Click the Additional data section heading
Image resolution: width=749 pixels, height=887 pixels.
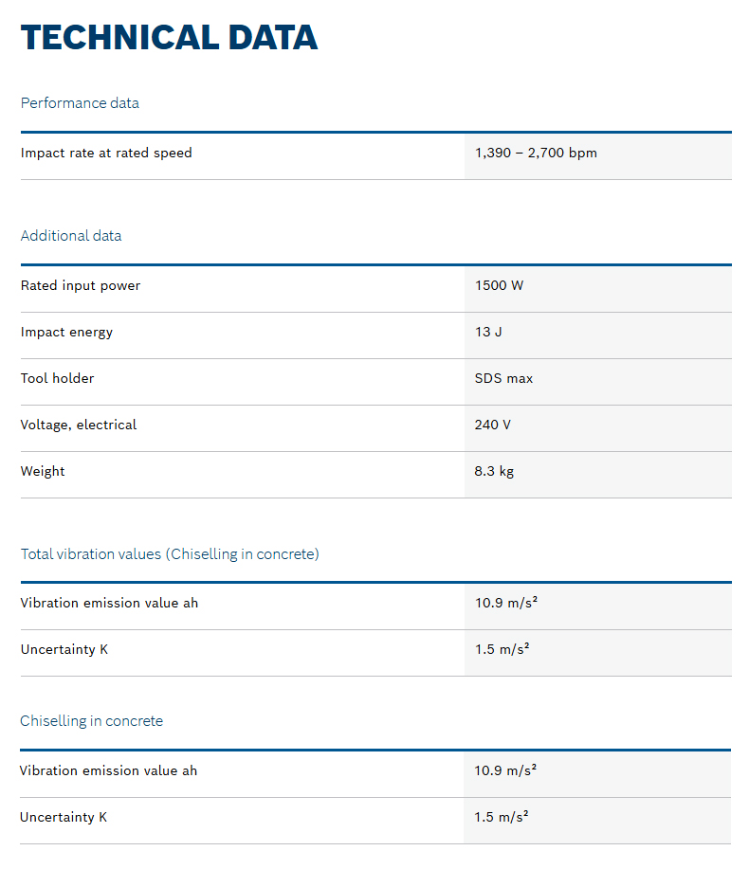[71, 236]
